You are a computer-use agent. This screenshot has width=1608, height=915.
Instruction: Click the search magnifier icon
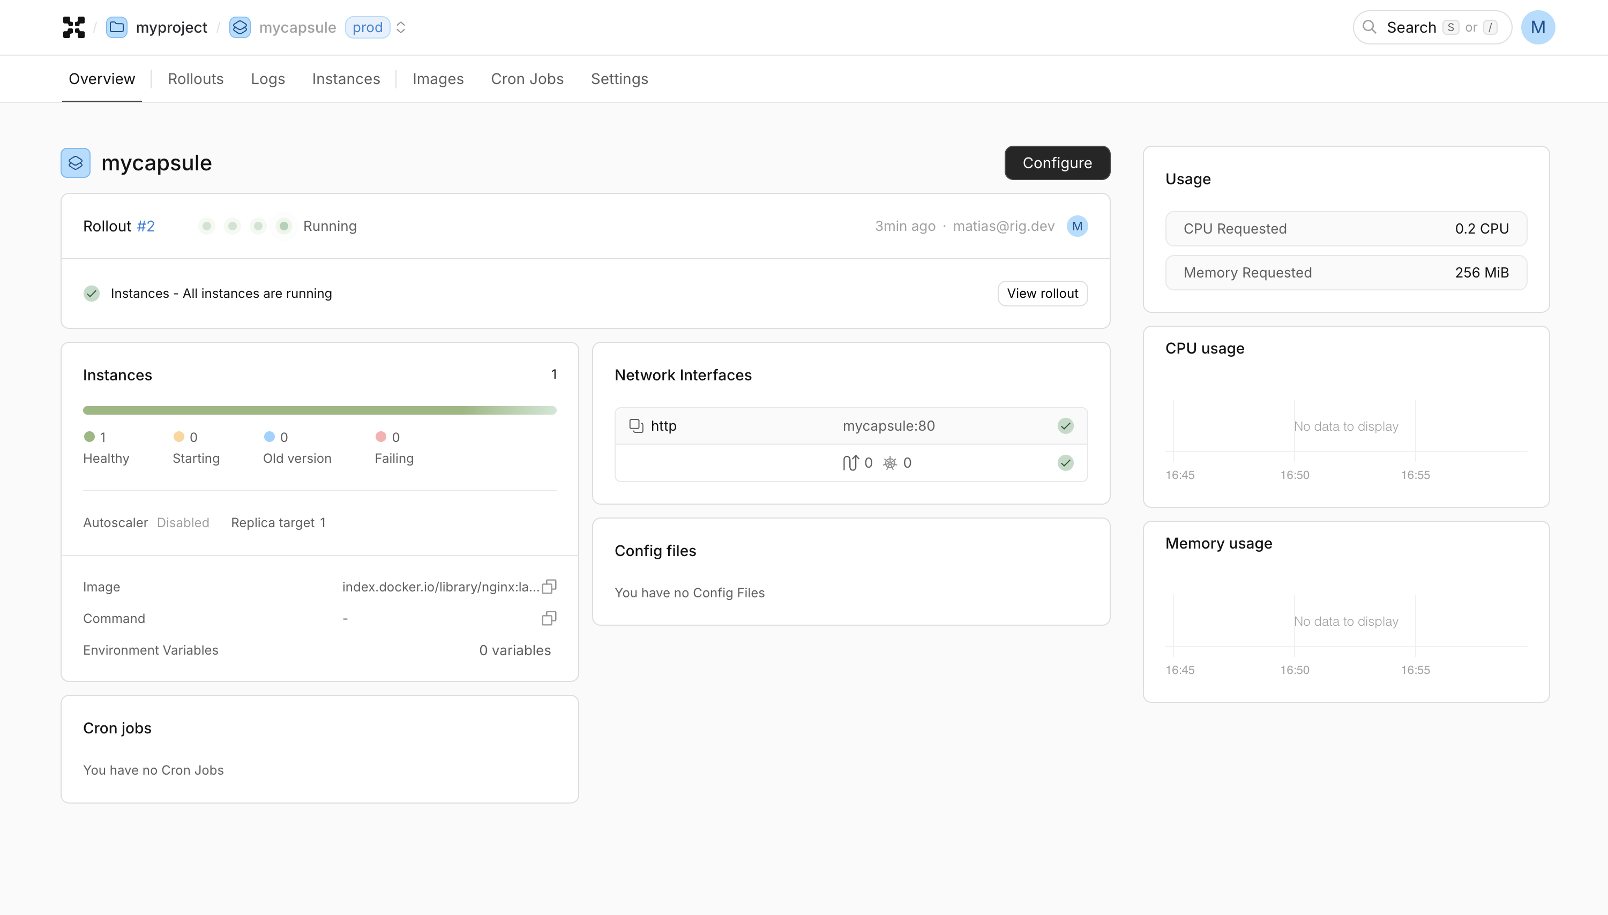[1369, 27]
